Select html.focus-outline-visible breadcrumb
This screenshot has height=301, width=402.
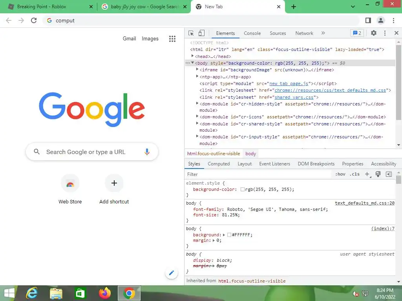tap(214, 154)
